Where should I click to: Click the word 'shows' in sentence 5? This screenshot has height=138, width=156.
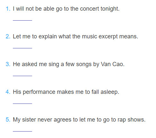click(136, 120)
